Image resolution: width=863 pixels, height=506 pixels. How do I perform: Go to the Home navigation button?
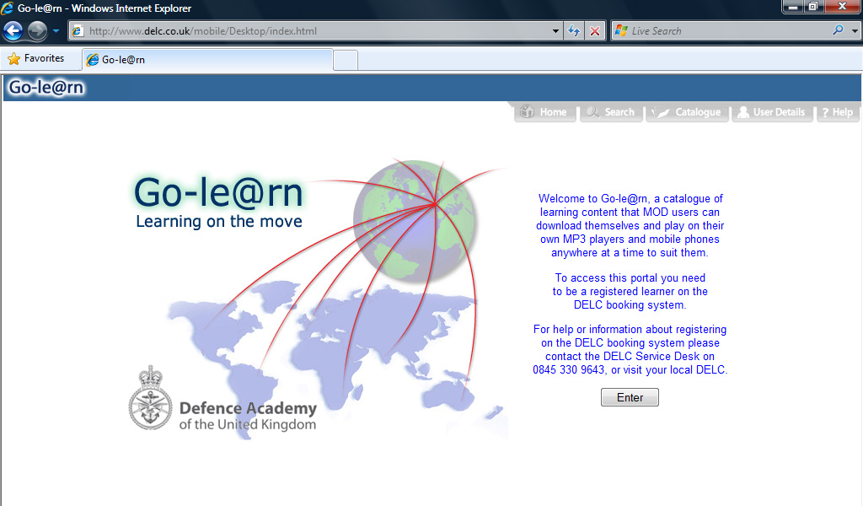pos(544,112)
